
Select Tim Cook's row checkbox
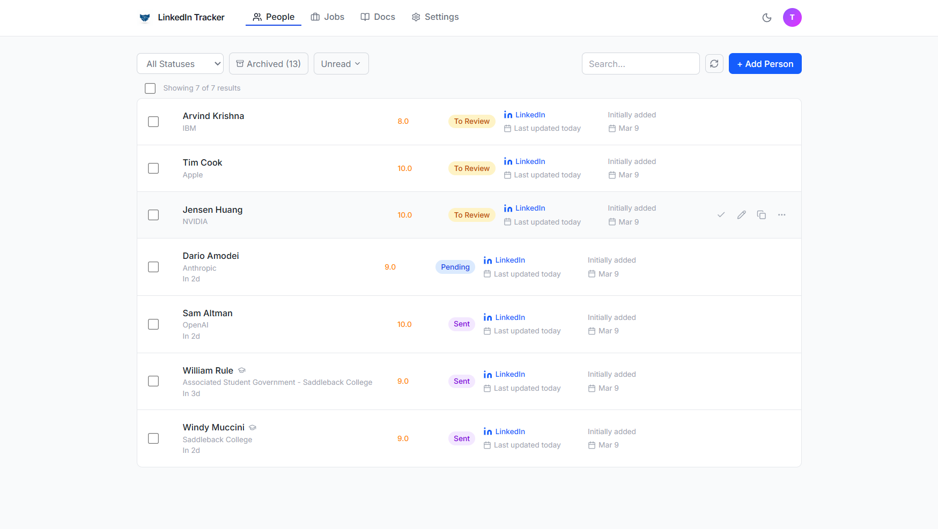click(x=153, y=168)
